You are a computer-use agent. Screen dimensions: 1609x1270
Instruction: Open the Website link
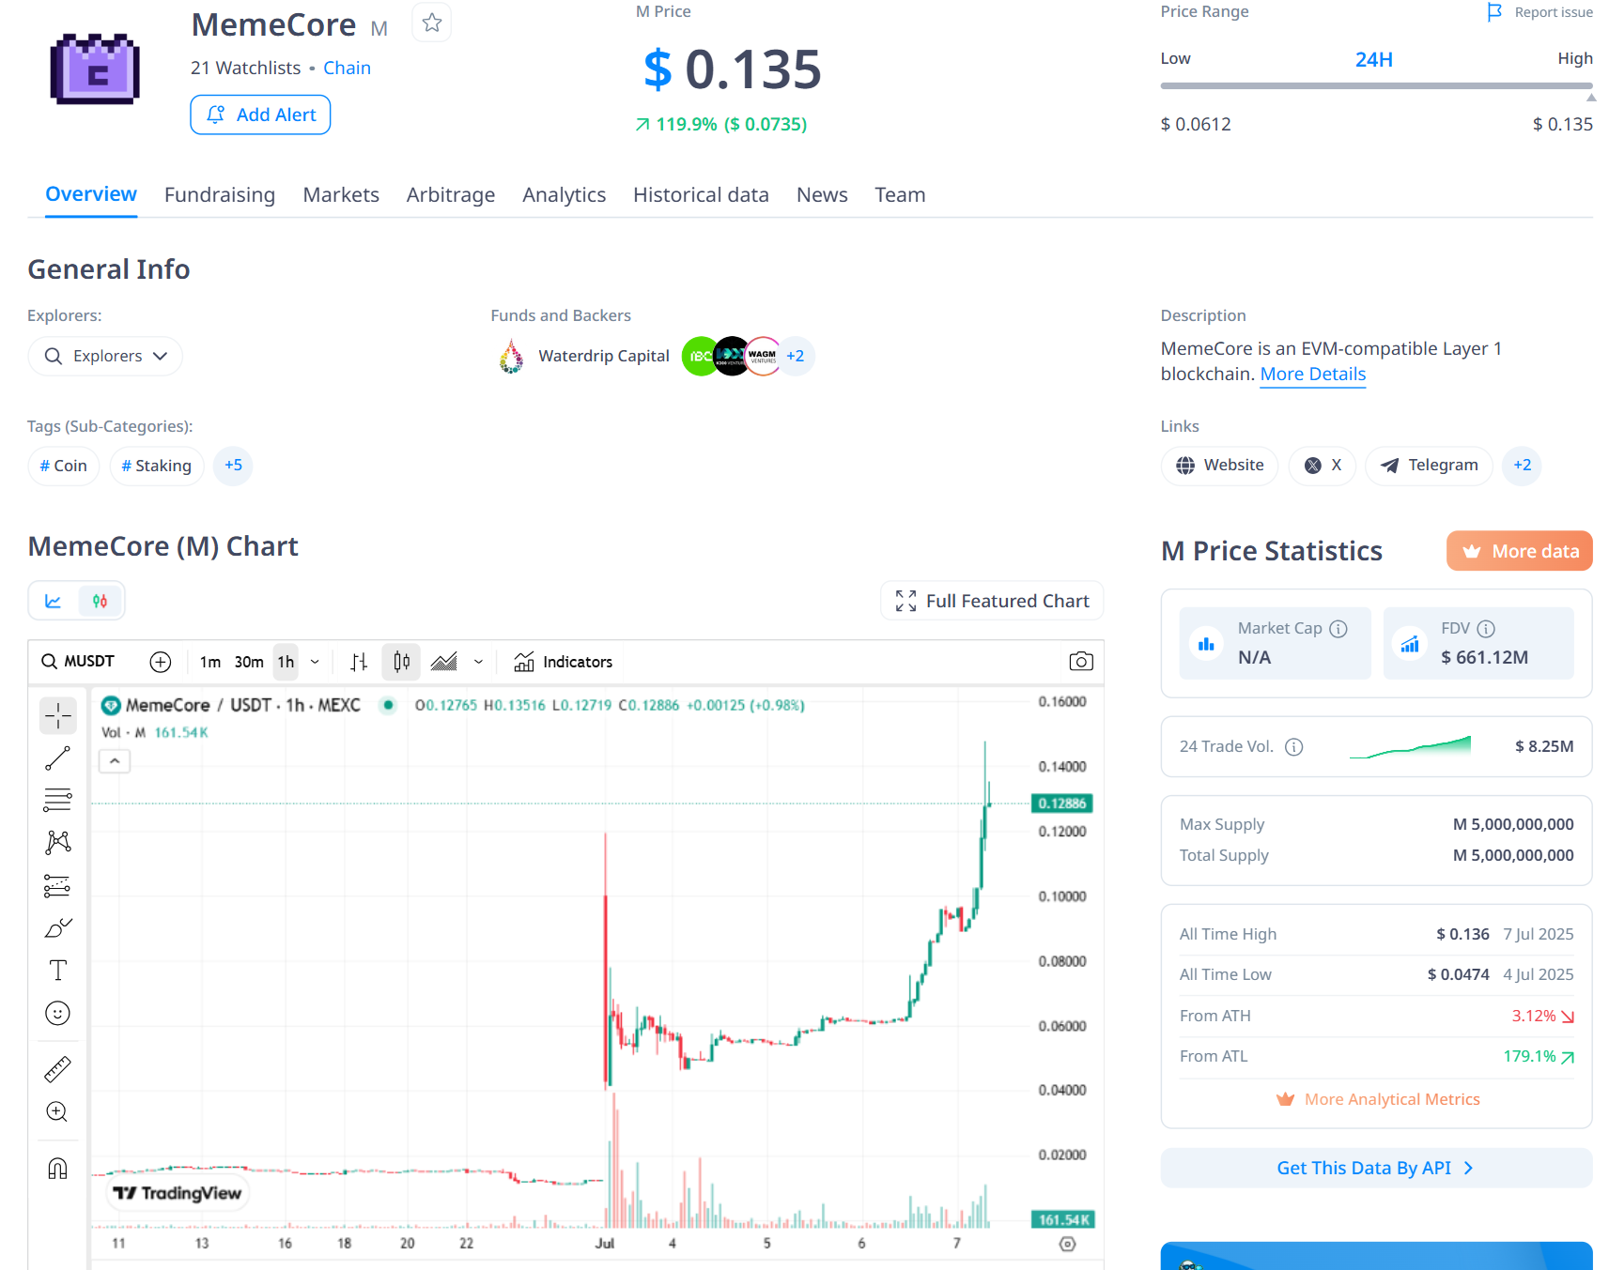(1219, 466)
